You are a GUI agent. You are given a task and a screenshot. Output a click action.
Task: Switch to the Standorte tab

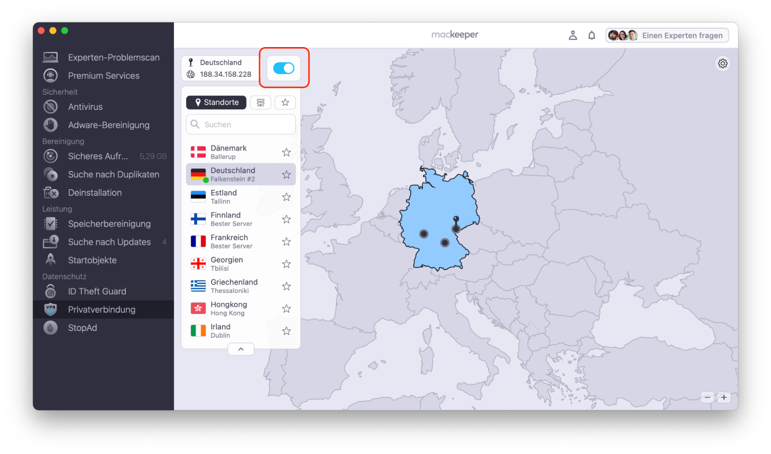click(x=216, y=102)
